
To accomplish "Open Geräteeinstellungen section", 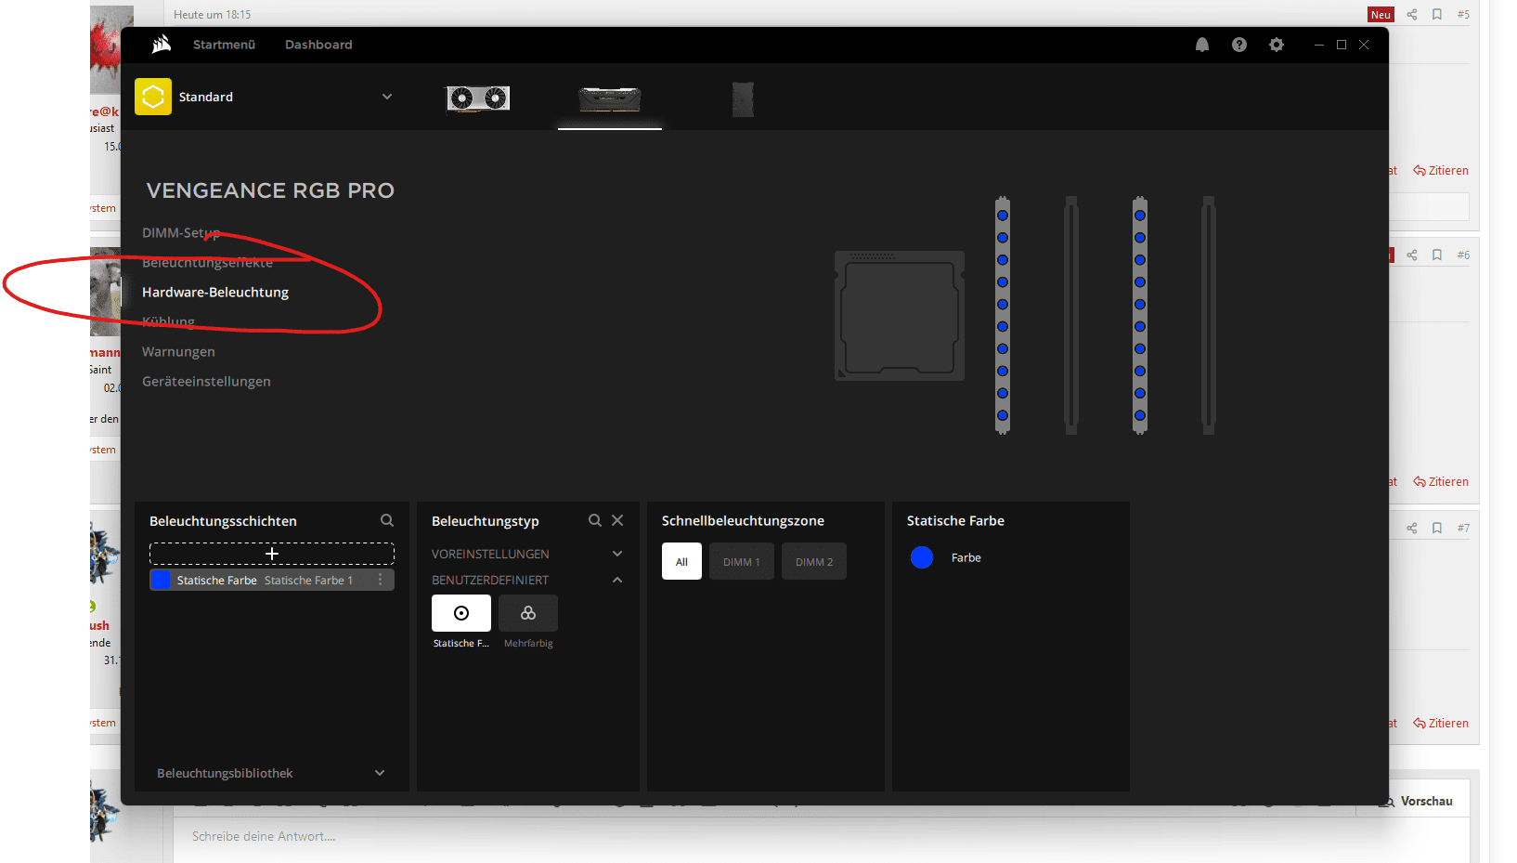I will pyautogui.click(x=206, y=382).
